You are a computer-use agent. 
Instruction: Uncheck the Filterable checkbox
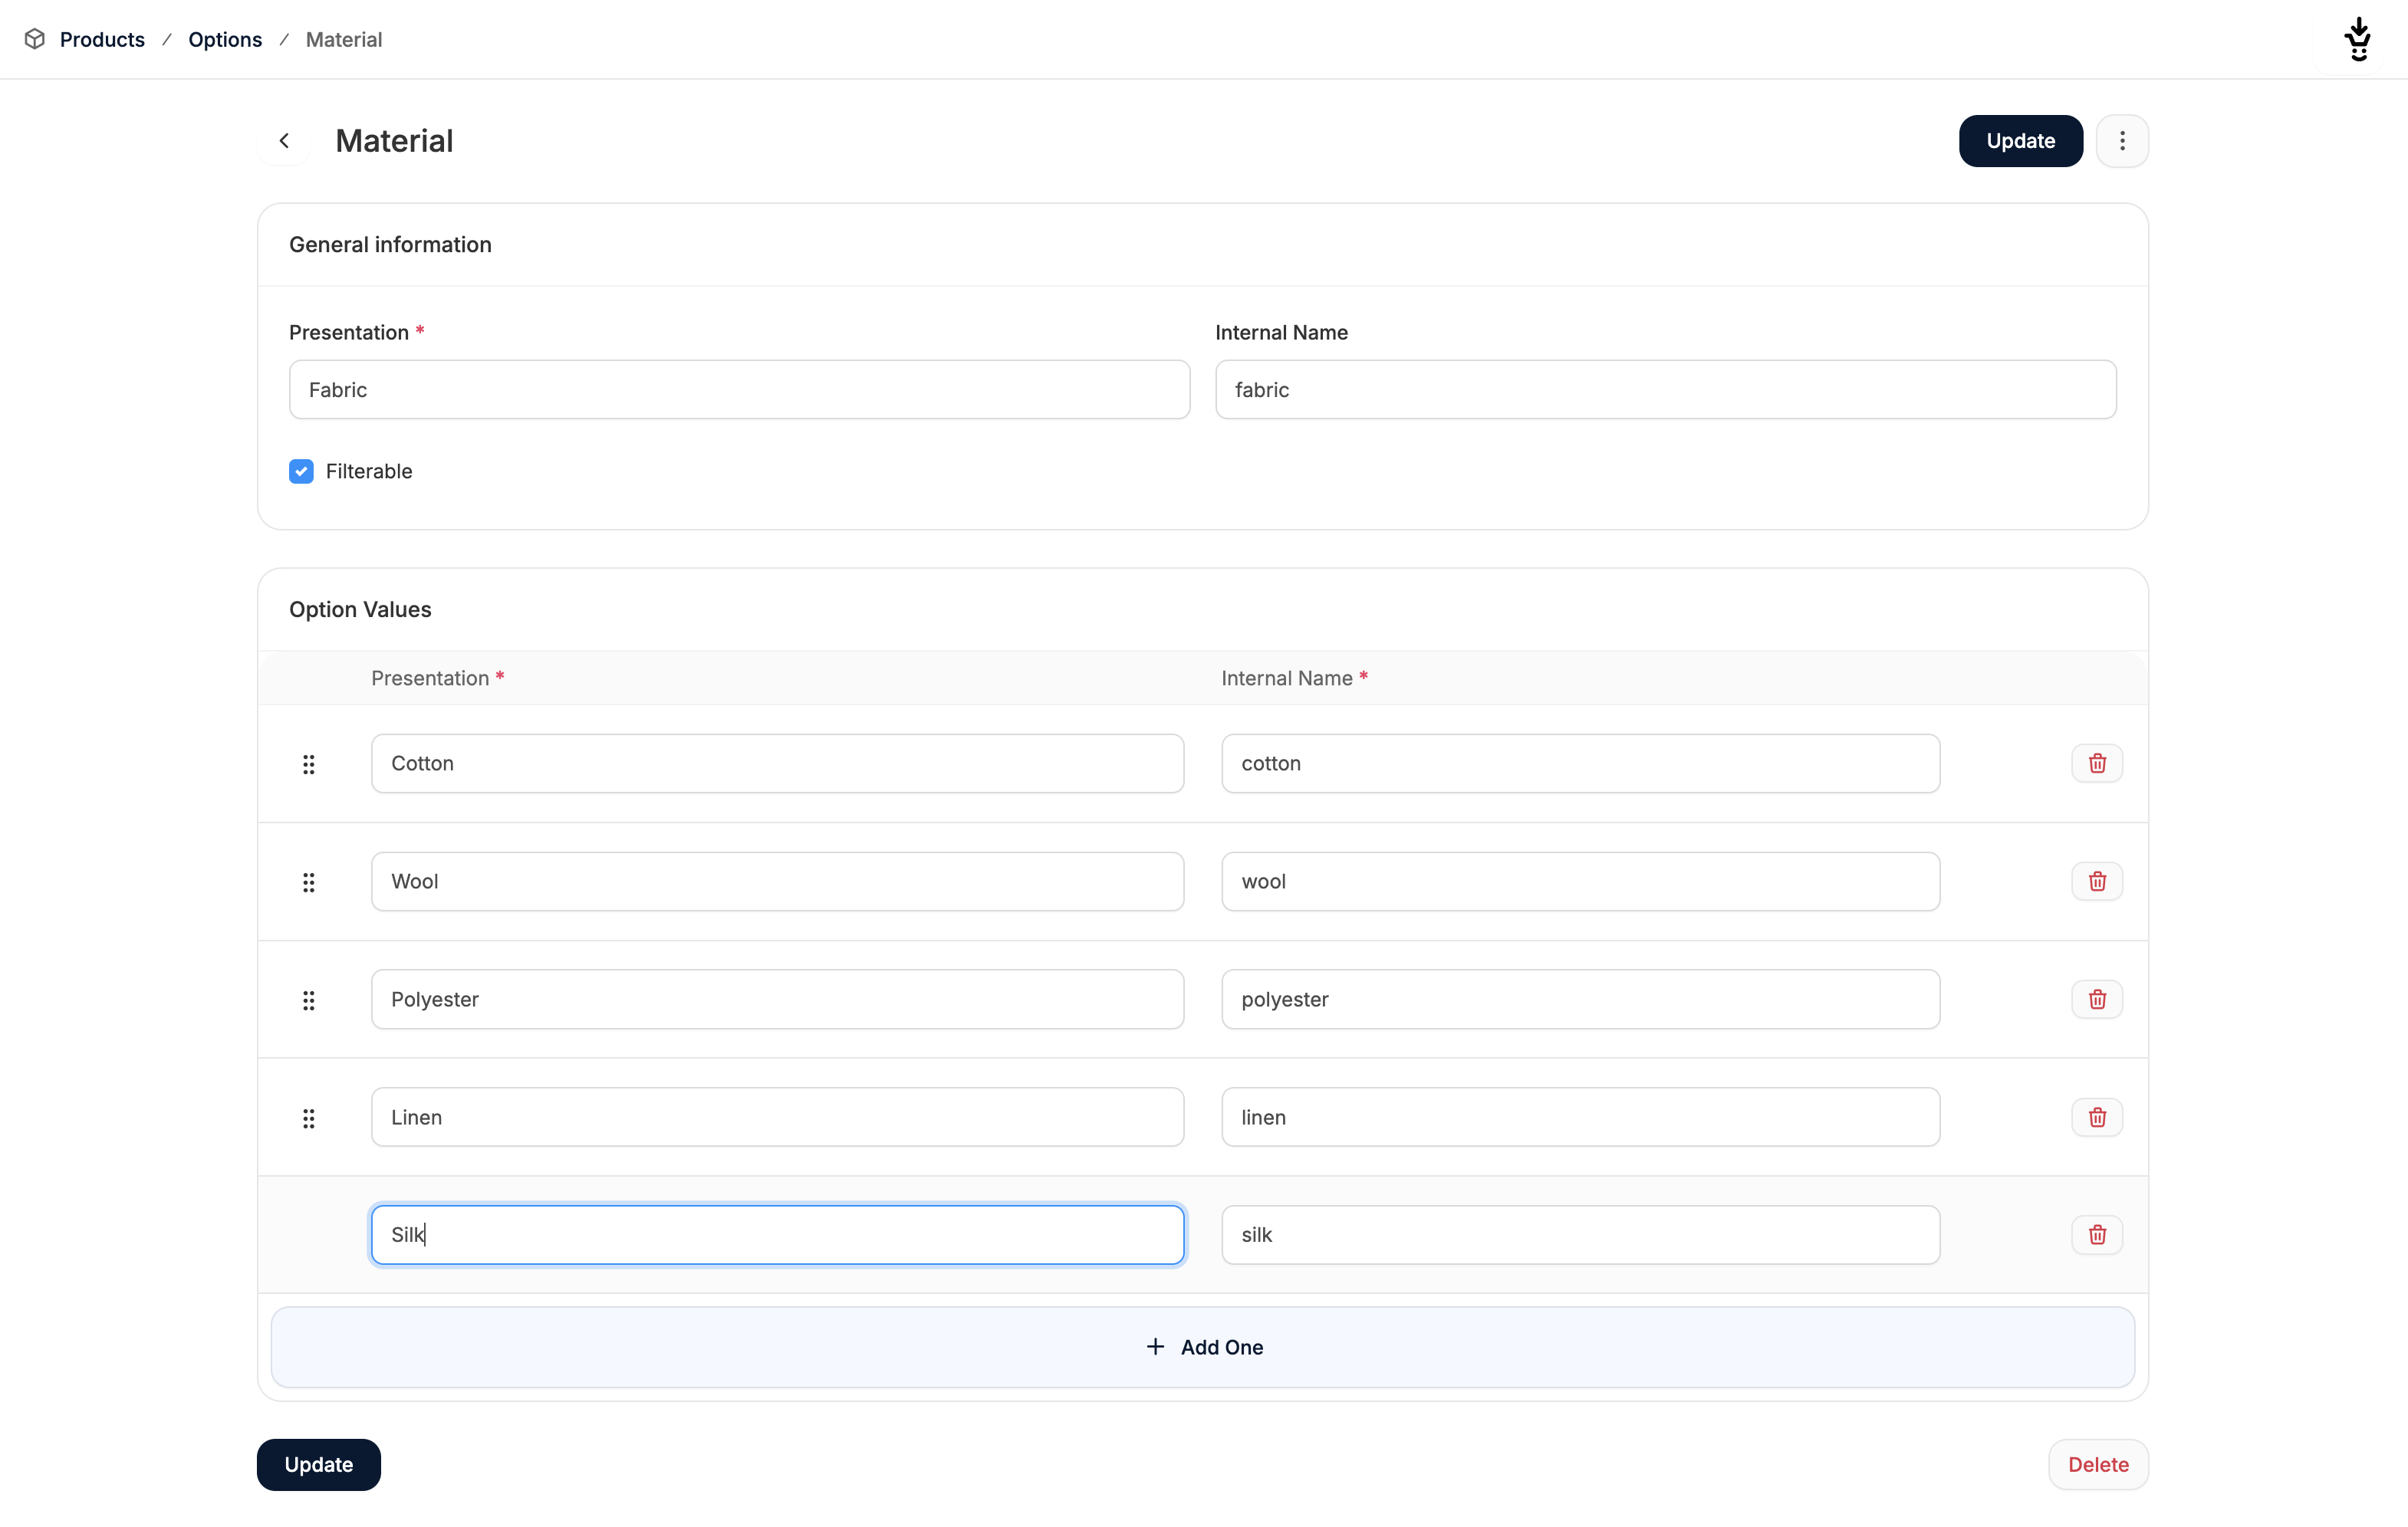pos(301,471)
